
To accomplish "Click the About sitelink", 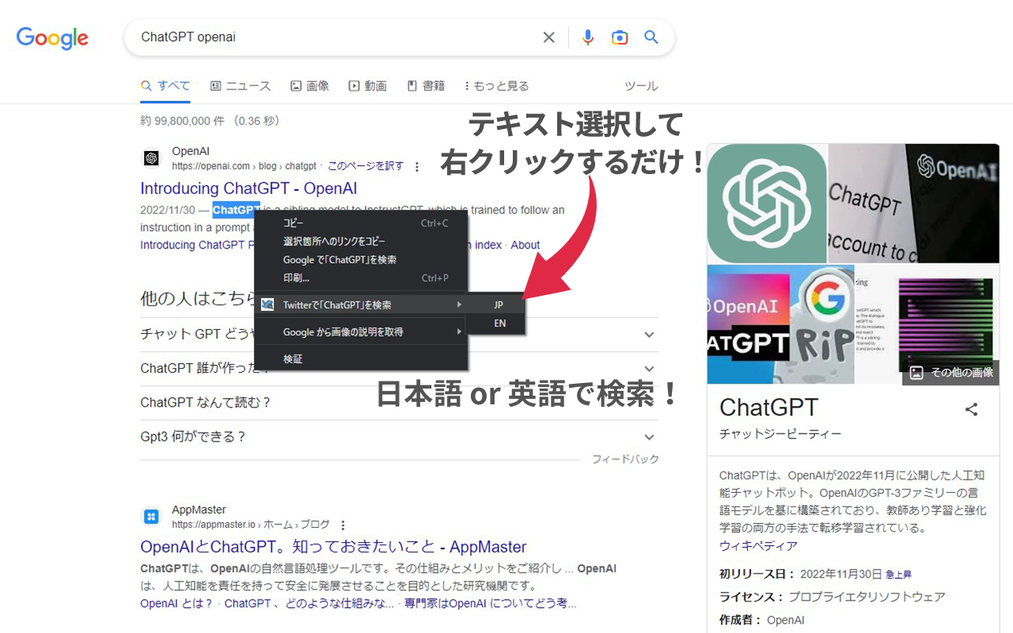I will [x=525, y=245].
